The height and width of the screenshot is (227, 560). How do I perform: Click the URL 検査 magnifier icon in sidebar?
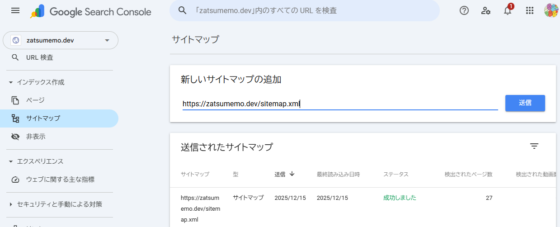tap(16, 57)
